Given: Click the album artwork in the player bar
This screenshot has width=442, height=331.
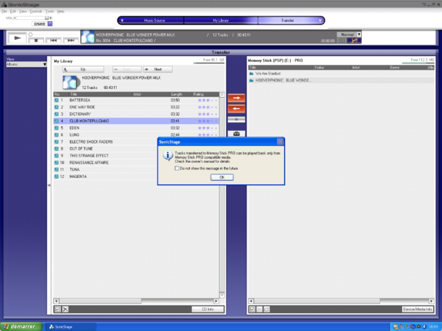Looking at the screenshot, I should click(88, 37).
